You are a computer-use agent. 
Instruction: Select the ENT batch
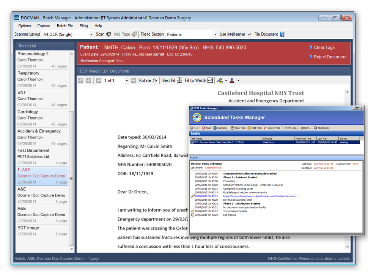pyautogui.click(x=42, y=99)
